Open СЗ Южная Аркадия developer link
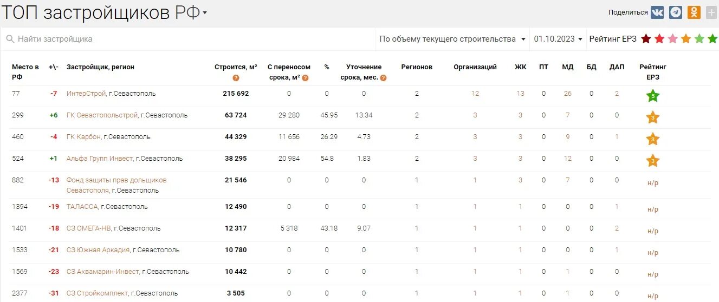719x302 pixels. coord(98,250)
